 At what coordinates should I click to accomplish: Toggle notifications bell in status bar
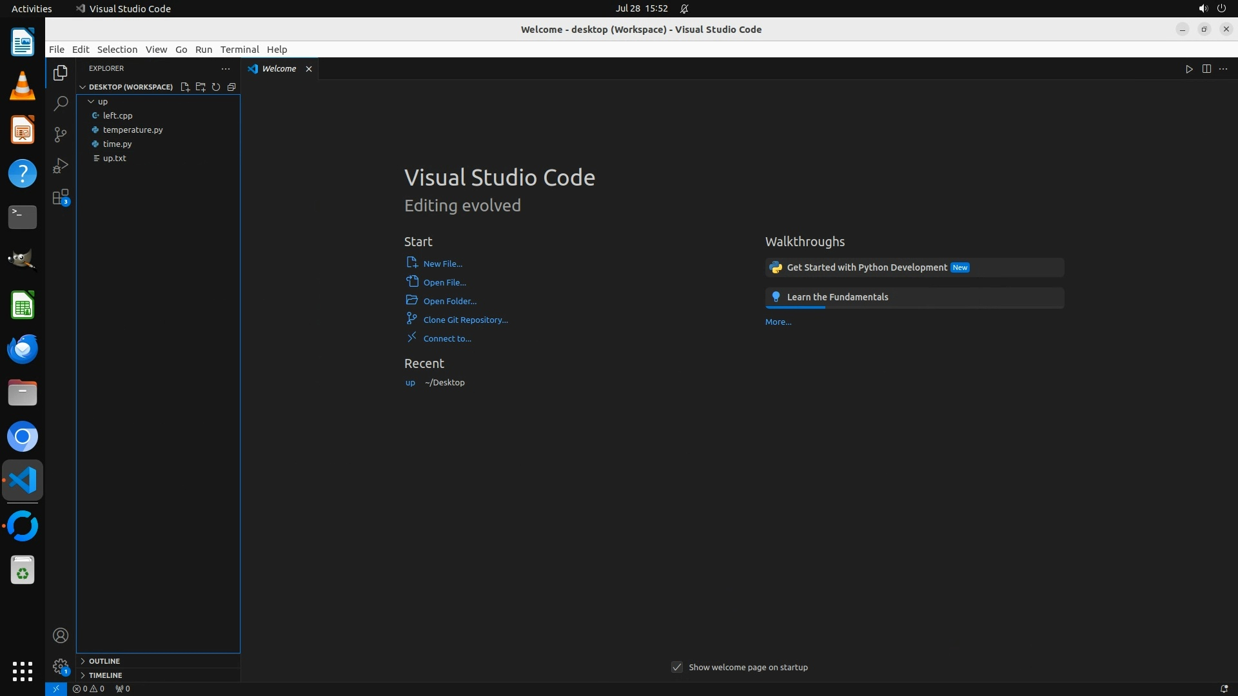coord(1224,688)
